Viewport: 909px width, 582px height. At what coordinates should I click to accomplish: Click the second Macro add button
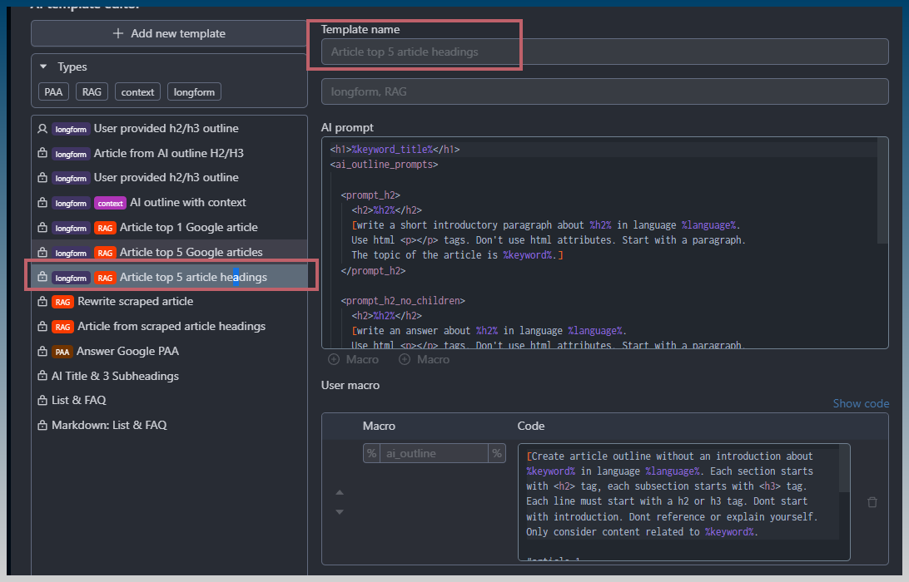pyautogui.click(x=424, y=360)
